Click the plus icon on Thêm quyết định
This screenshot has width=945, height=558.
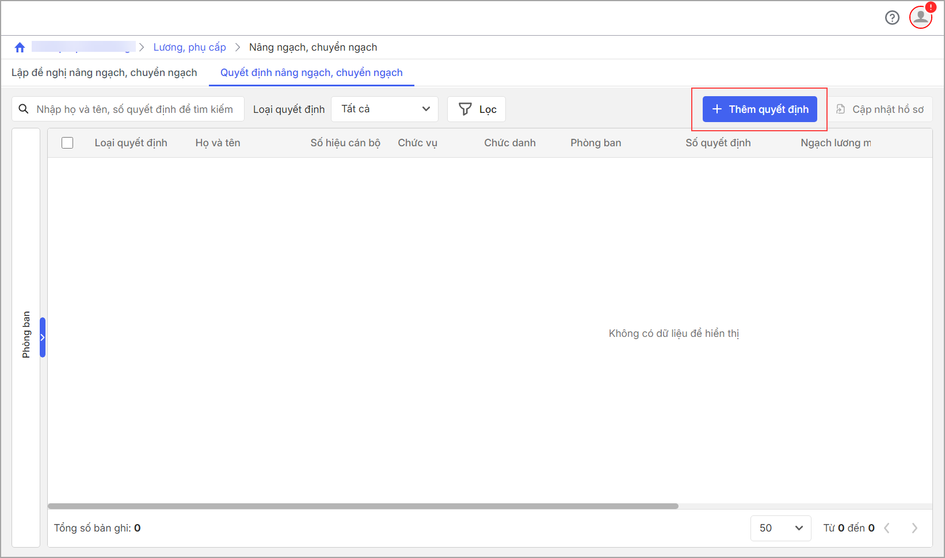point(717,109)
